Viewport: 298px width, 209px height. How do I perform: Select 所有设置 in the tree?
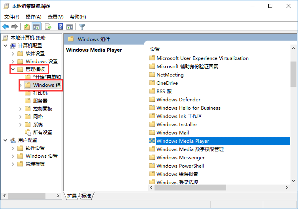click(x=42, y=132)
